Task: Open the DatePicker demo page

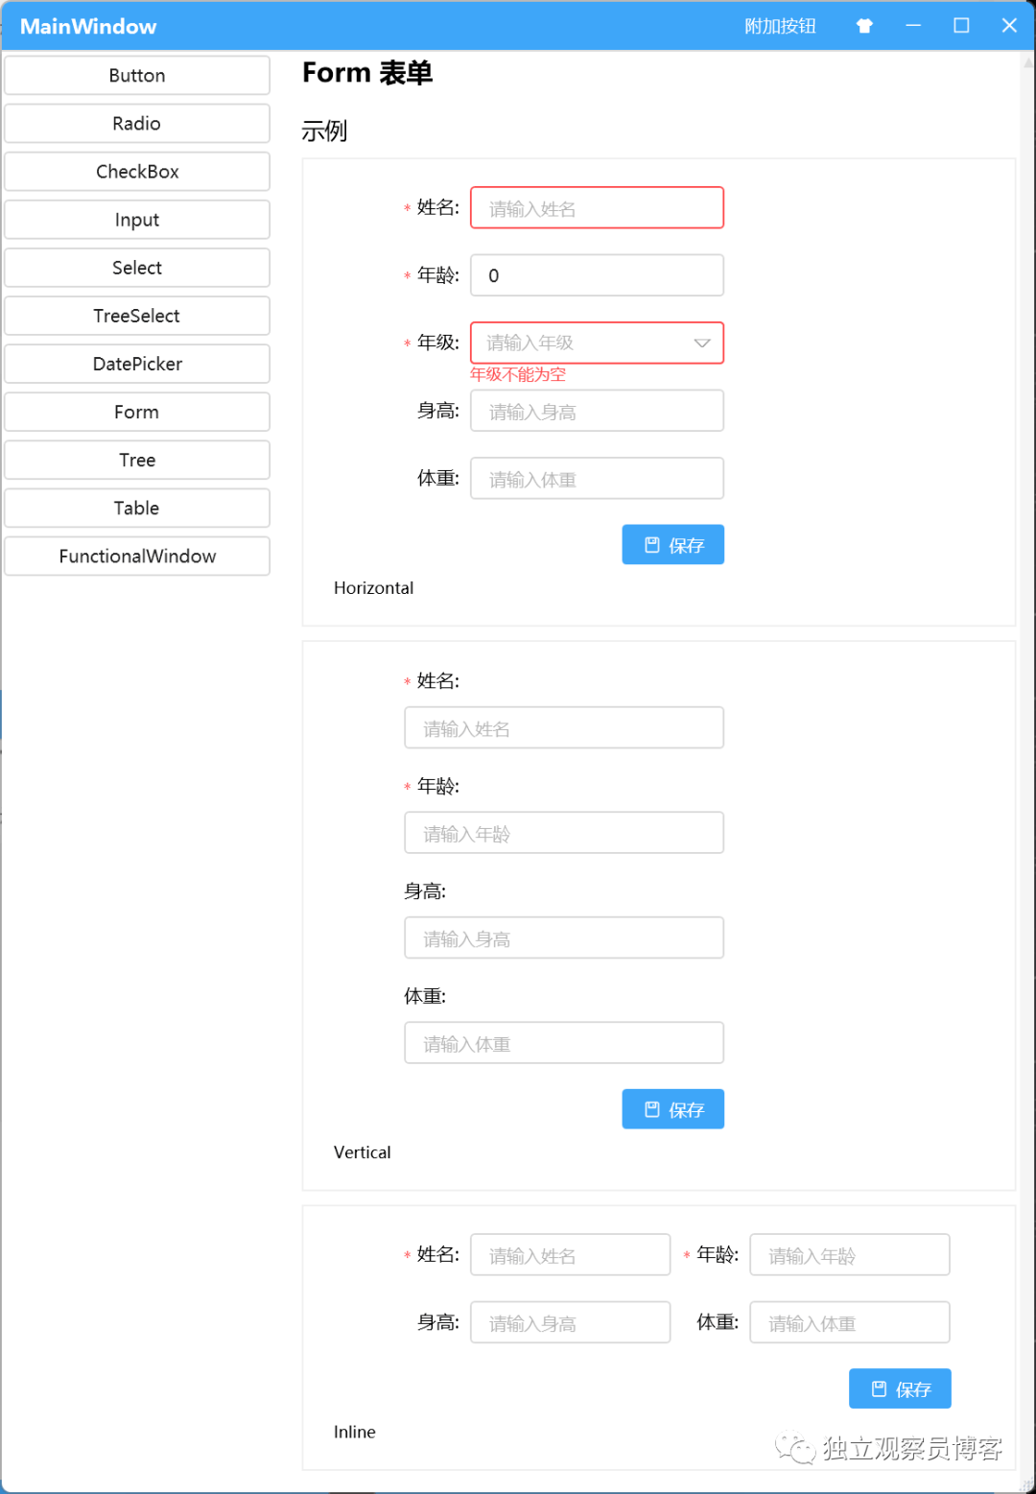Action: pyautogui.click(x=136, y=364)
